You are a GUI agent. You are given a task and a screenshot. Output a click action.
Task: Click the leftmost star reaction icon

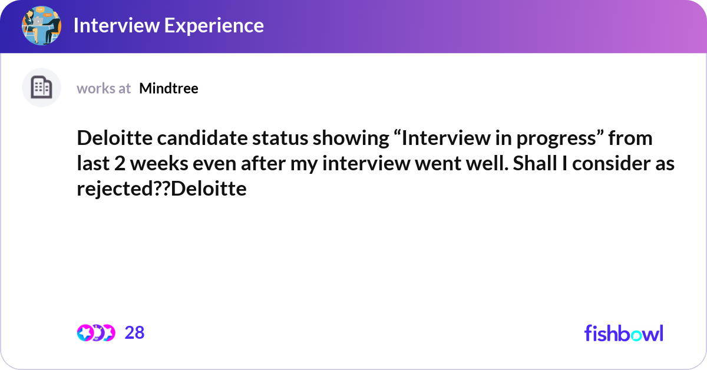[x=85, y=333]
